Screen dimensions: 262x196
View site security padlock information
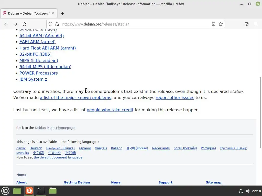click(x=57, y=24)
